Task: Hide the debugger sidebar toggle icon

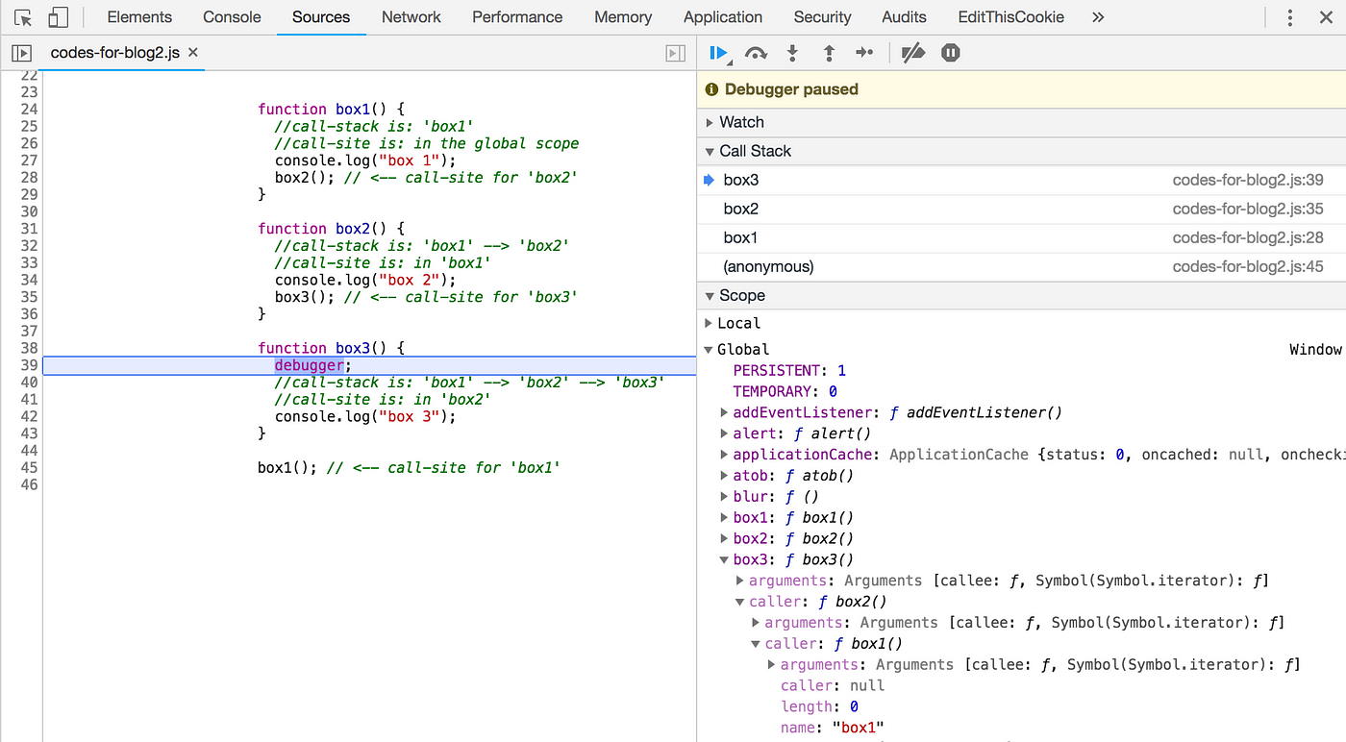Action: tap(676, 54)
